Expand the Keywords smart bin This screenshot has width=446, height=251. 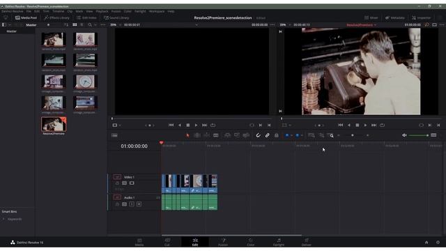pos(3,219)
